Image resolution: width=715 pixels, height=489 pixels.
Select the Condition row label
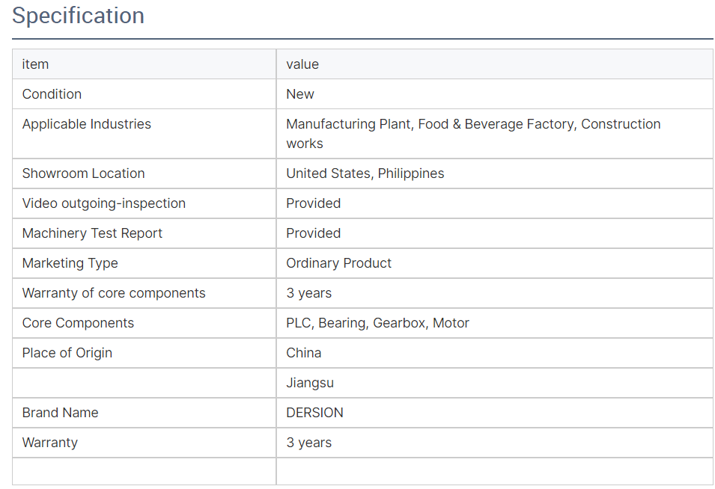pos(52,94)
